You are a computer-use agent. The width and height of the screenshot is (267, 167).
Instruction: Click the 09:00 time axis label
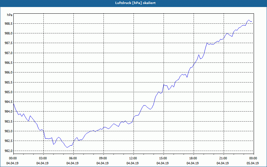(102, 158)
